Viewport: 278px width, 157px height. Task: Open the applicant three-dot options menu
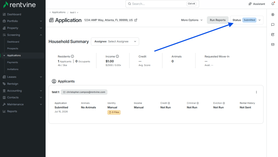pos(256,92)
